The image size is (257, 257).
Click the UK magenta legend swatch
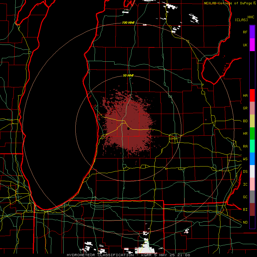pyautogui.click(x=252, y=45)
